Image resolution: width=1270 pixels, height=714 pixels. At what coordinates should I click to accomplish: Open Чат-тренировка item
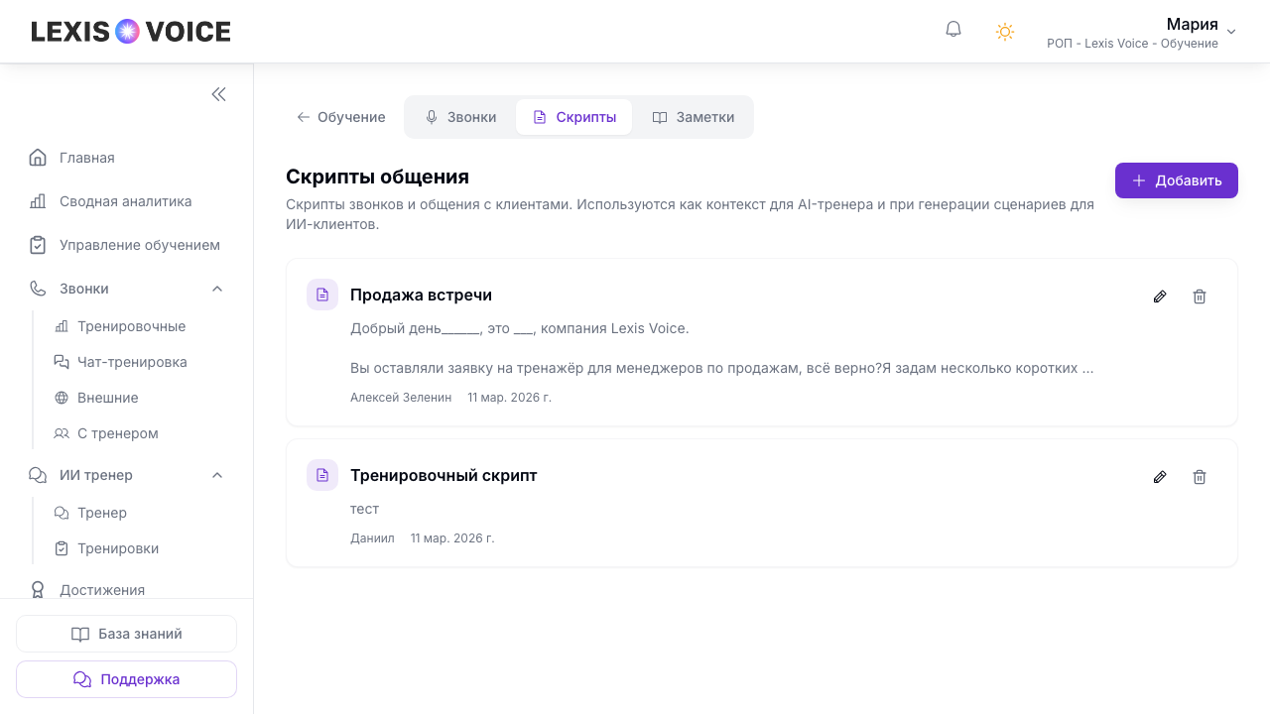pos(139,362)
